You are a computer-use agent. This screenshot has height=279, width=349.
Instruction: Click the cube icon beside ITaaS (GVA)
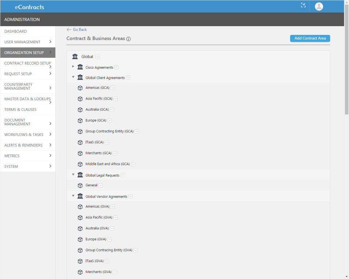tap(80, 261)
